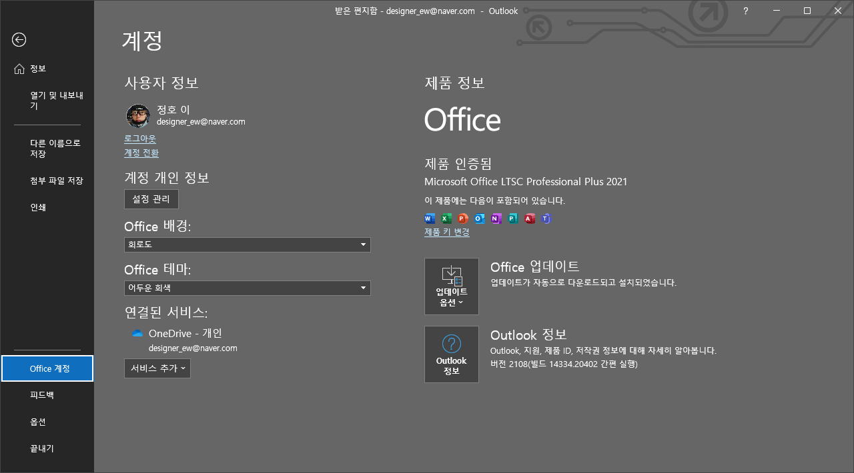Open the 업데이트 옵션 button
Image resolution: width=854 pixels, height=473 pixels.
coord(452,286)
